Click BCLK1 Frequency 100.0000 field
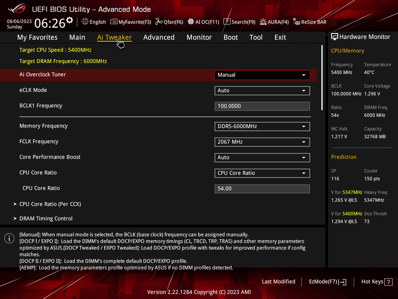The height and width of the screenshot is (299, 398). pyautogui.click(x=262, y=106)
